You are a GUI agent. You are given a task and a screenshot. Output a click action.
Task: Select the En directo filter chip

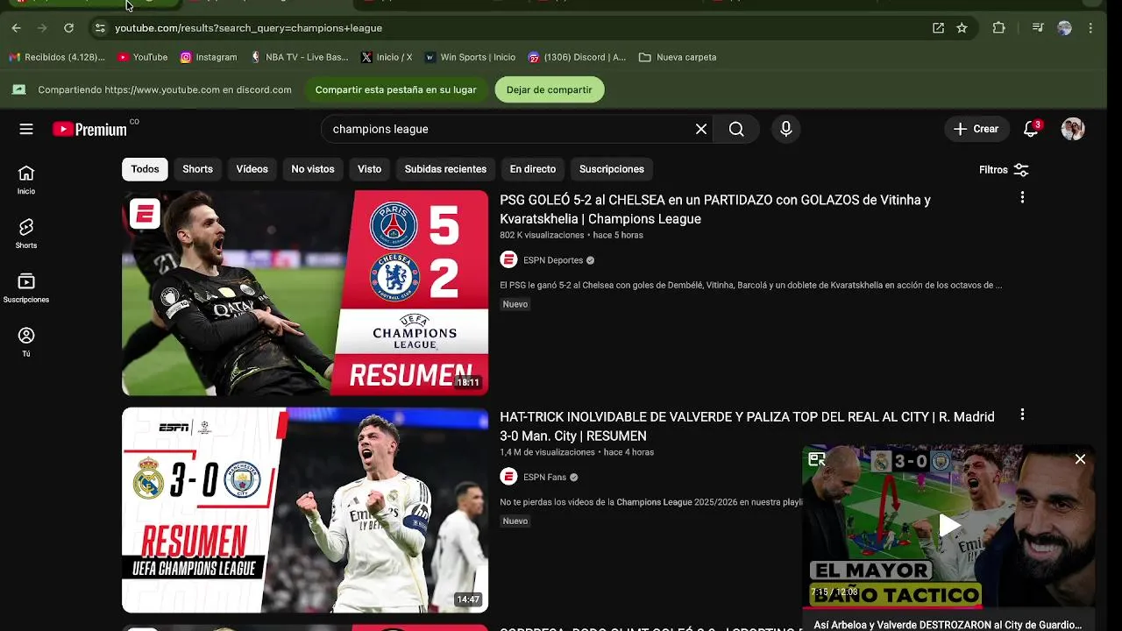coord(533,169)
